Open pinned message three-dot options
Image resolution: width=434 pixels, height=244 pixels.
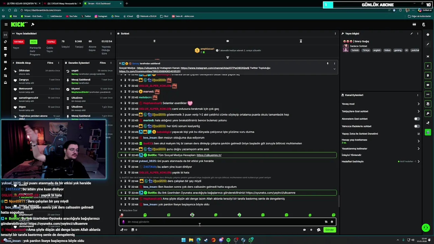point(334,63)
